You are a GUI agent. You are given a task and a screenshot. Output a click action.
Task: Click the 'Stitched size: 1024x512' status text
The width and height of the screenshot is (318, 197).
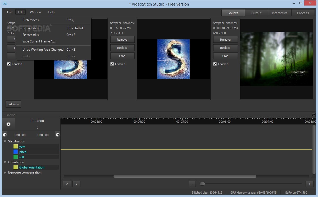click(207, 193)
